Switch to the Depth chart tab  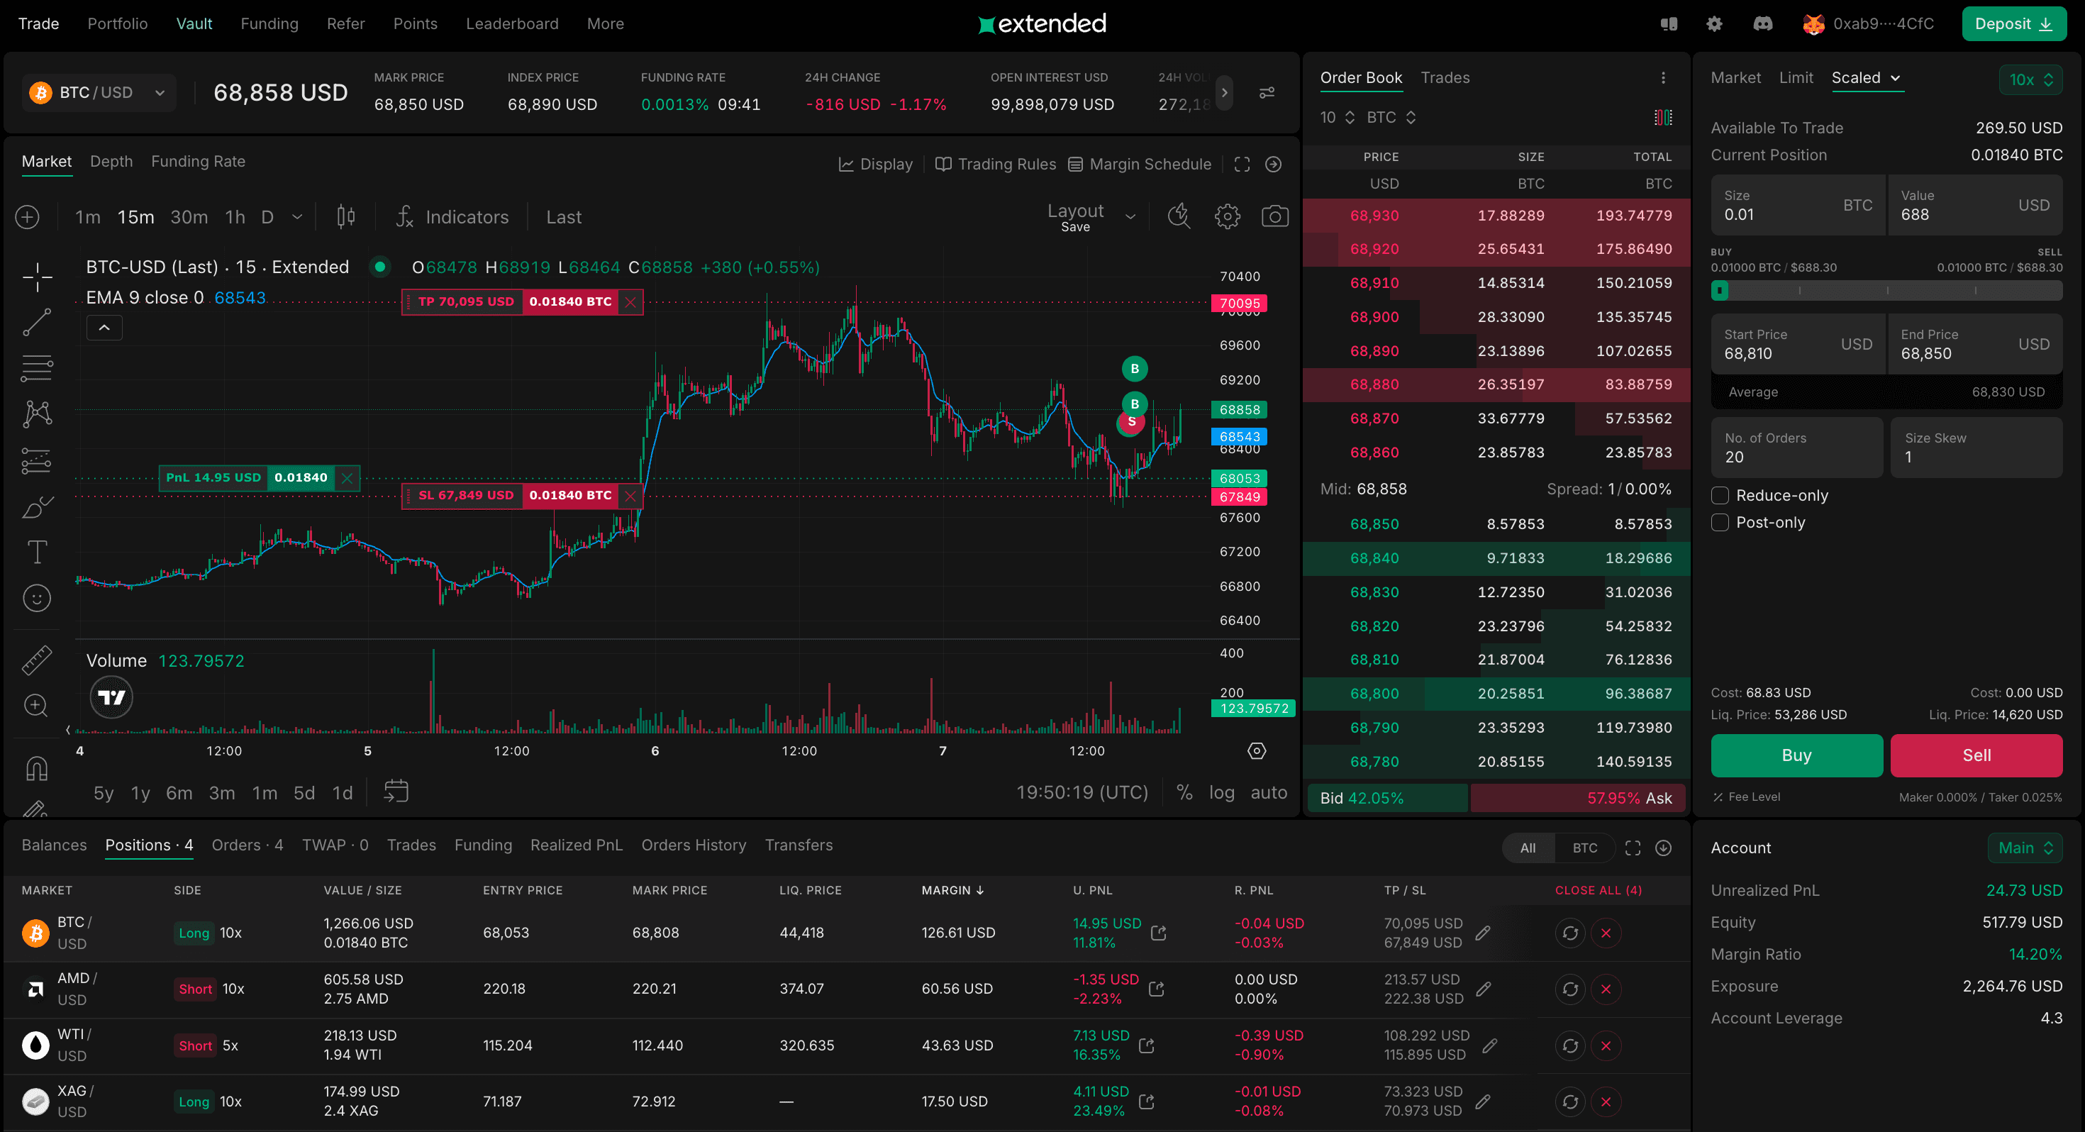(x=111, y=161)
